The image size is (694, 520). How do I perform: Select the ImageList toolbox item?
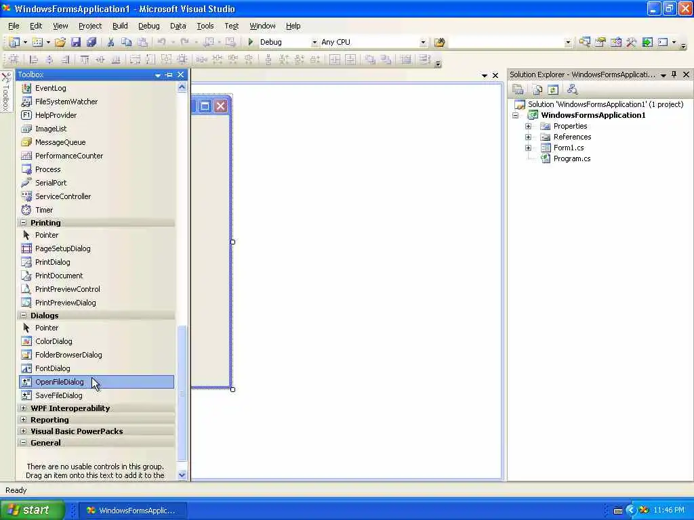pos(96,129)
